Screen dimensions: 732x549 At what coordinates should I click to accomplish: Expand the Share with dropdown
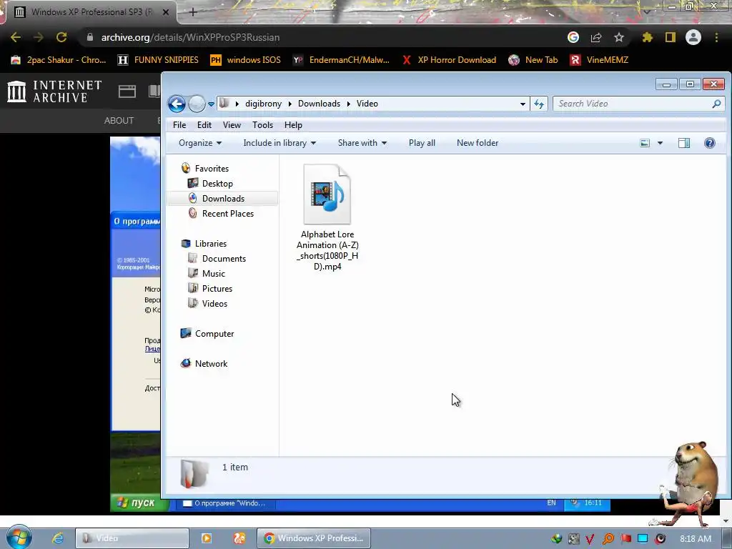[362, 143]
